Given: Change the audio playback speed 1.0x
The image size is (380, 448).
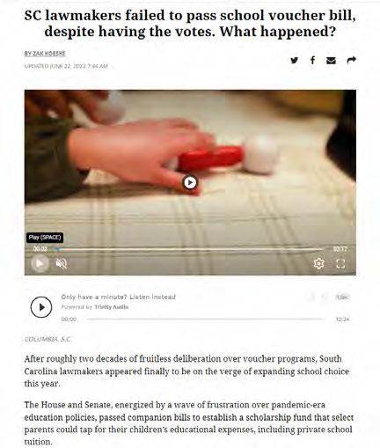Looking at the screenshot, I should [x=342, y=297].
